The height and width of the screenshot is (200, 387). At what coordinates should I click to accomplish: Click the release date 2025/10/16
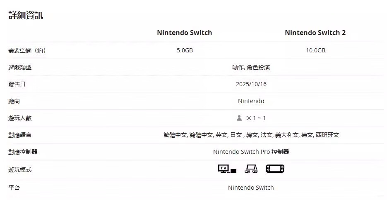point(251,84)
